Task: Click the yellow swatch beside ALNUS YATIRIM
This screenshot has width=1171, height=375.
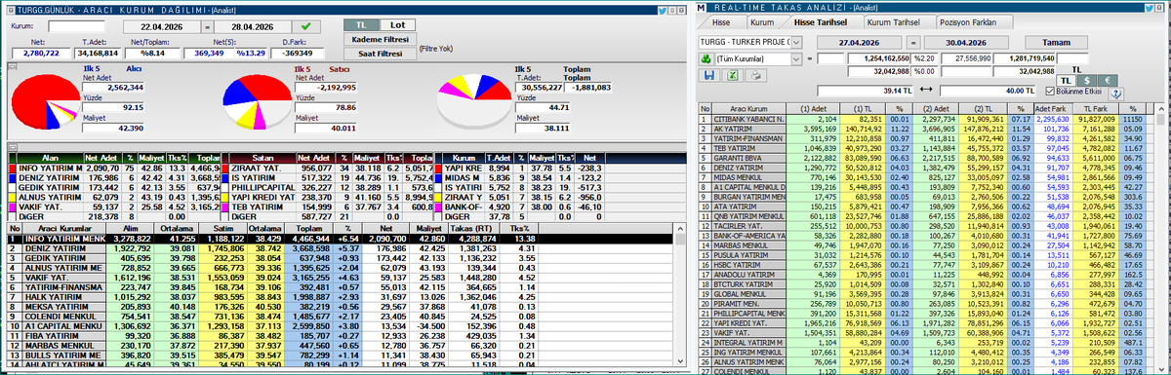Action: click(13, 197)
